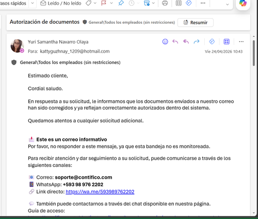Click the sender name Yuri Samantha Navarro Olaya

coord(58,42)
